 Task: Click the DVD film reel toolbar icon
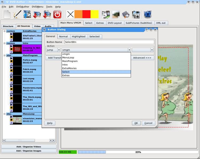point(106,15)
